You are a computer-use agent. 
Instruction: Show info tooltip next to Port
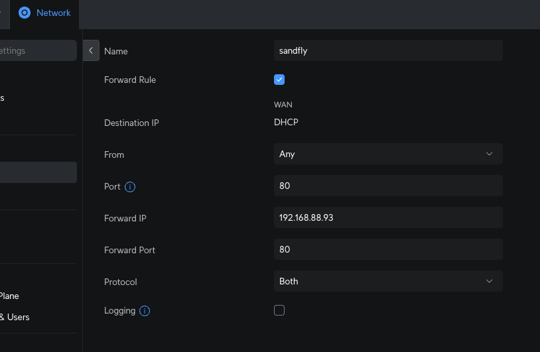[130, 187]
